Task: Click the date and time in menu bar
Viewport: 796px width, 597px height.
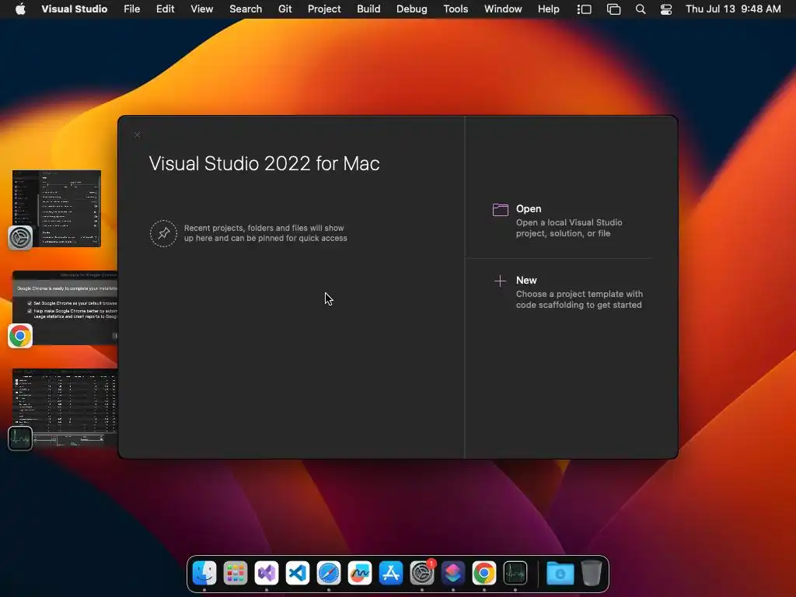Action: (x=733, y=9)
